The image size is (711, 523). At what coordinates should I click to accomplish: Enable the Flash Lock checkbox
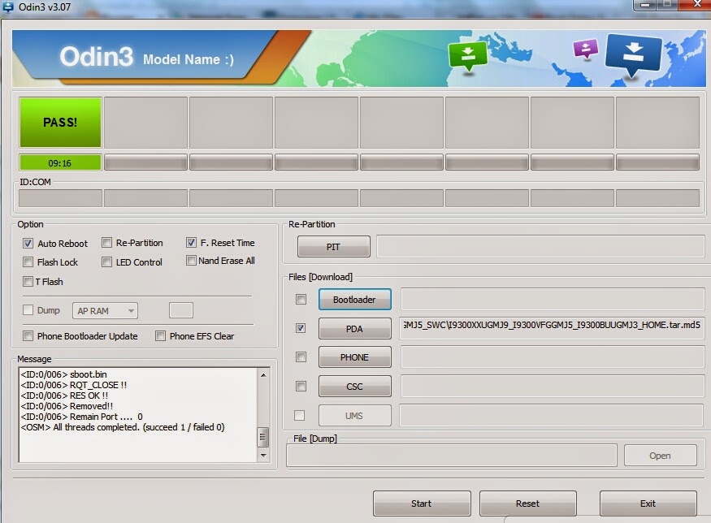(28, 262)
